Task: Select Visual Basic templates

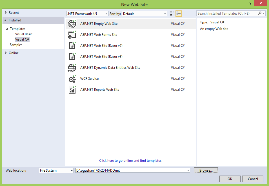Action: 24,34
